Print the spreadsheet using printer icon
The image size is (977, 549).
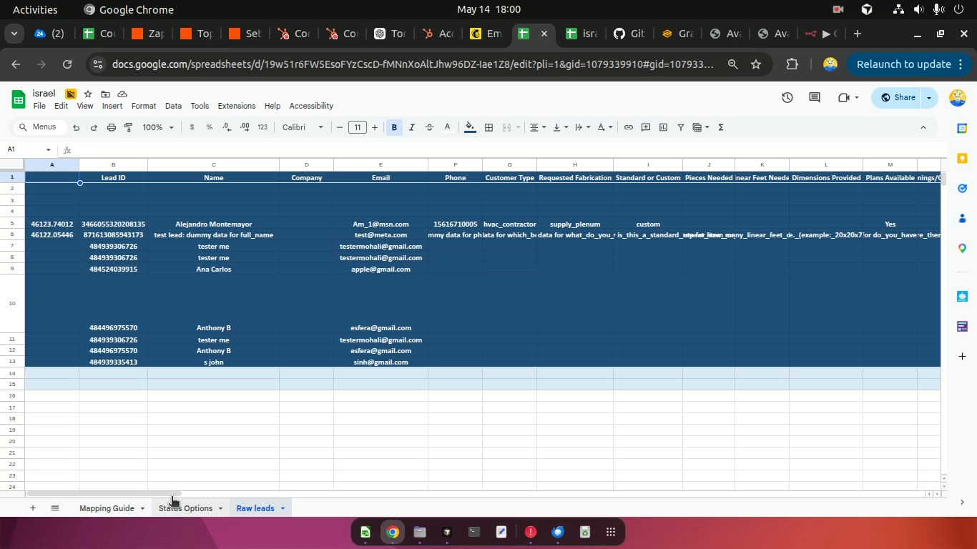tap(112, 127)
